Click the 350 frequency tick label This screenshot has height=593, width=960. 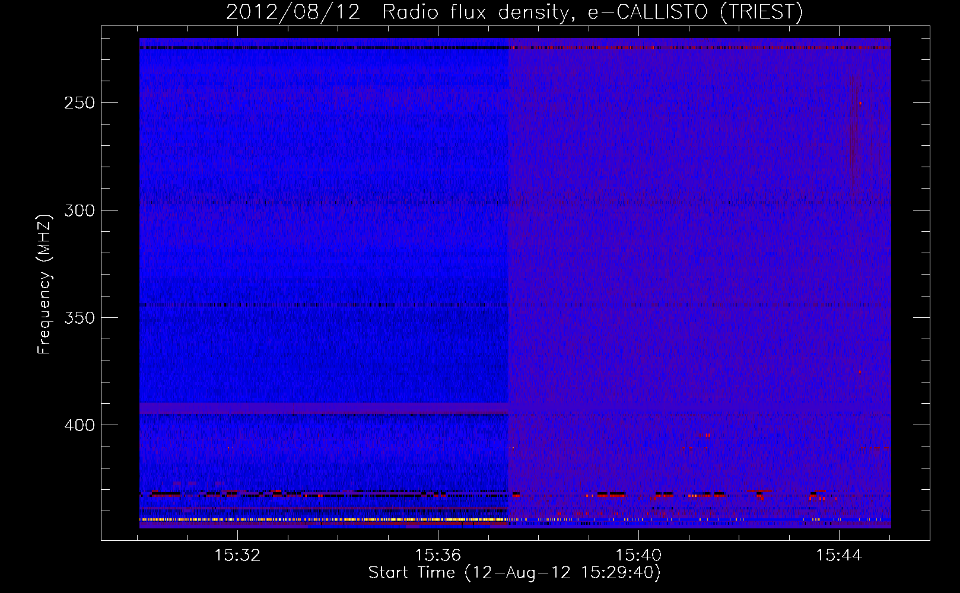click(x=80, y=318)
